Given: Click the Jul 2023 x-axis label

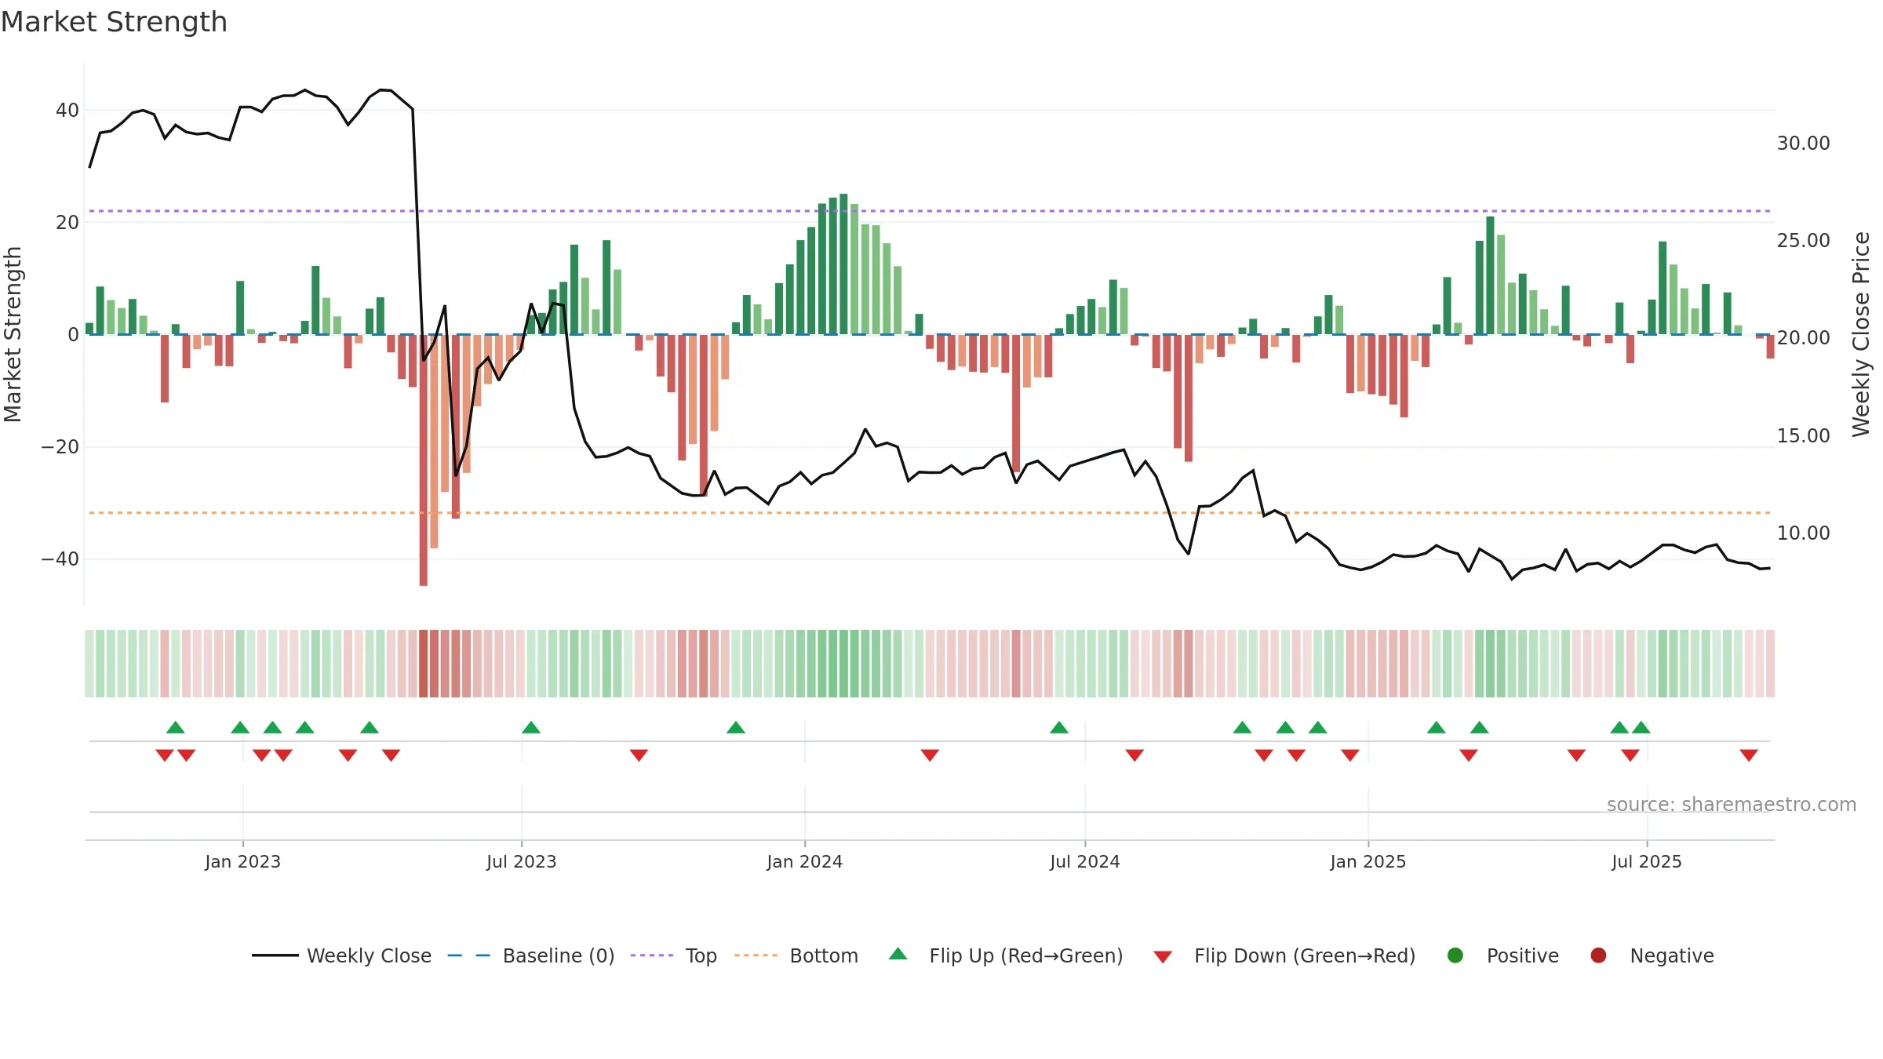Looking at the screenshot, I should (x=522, y=861).
